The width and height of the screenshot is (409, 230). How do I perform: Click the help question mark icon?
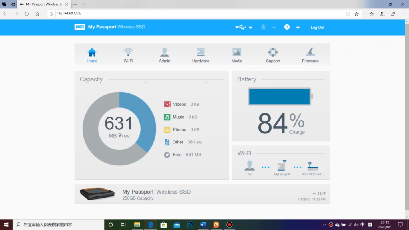click(287, 27)
